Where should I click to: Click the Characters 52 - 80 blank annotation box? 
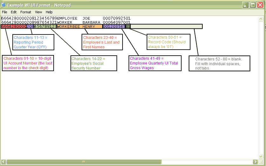(x=219, y=64)
